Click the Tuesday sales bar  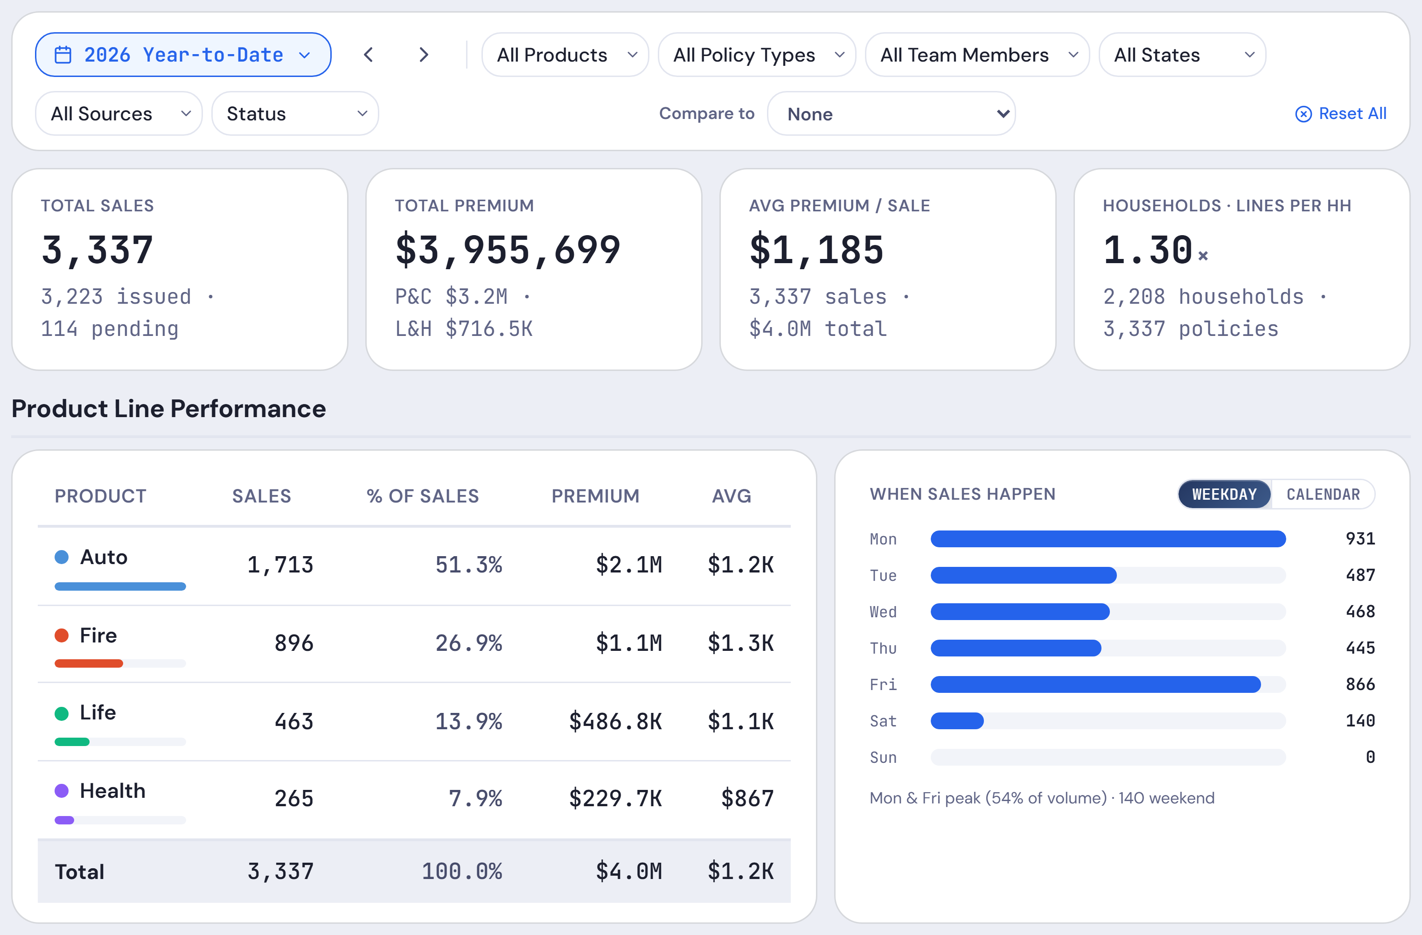[x=1108, y=575]
